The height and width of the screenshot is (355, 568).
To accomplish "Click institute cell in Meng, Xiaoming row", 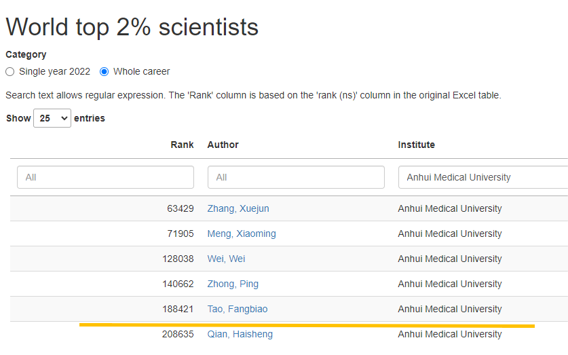I will pos(450,233).
